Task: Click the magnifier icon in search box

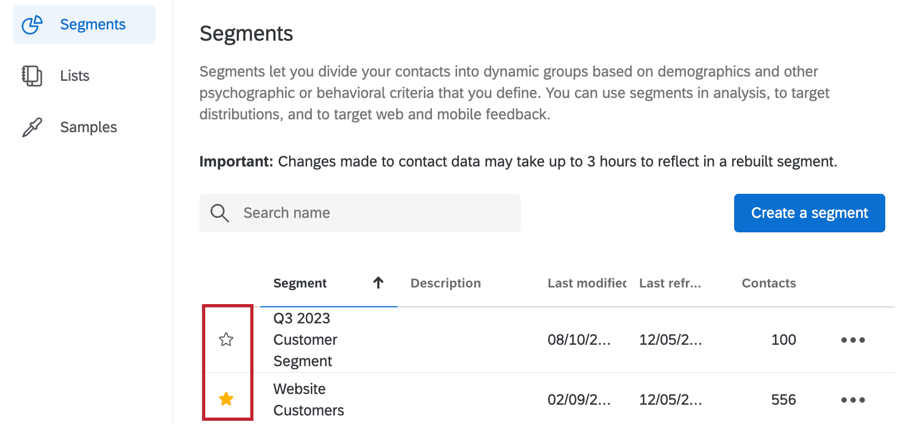Action: 220,213
